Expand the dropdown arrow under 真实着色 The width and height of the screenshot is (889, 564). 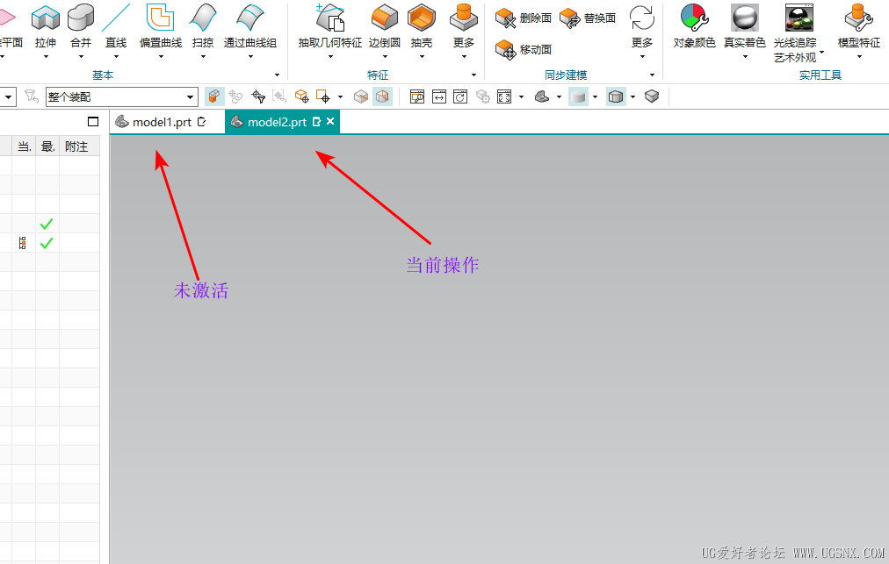[744, 57]
